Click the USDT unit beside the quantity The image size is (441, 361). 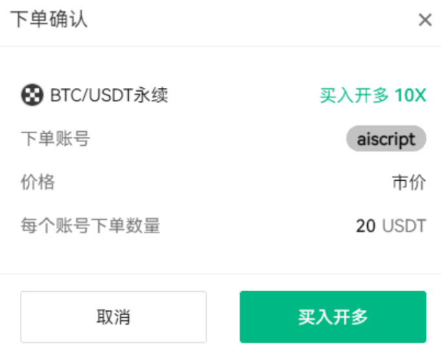(x=404, y=226)
